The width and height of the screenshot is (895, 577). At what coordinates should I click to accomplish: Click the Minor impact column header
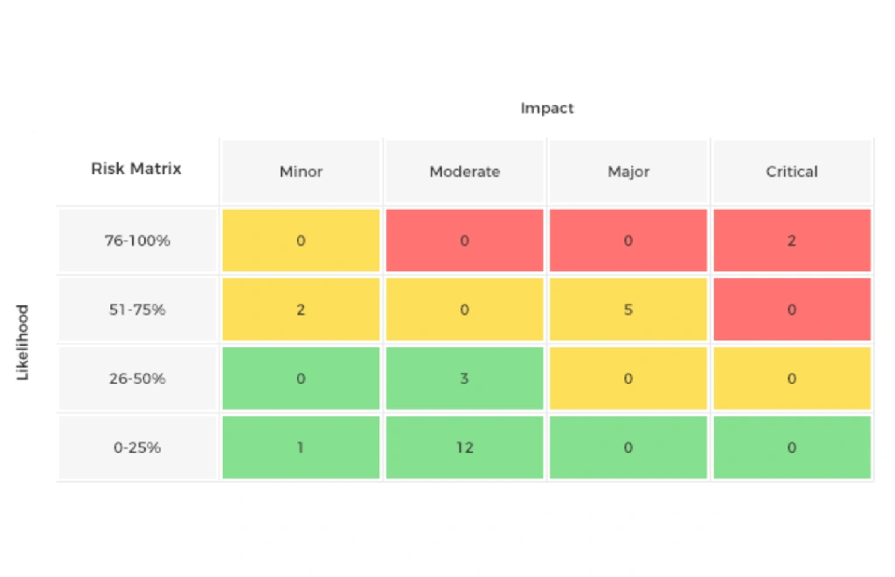tap(301, 172)
